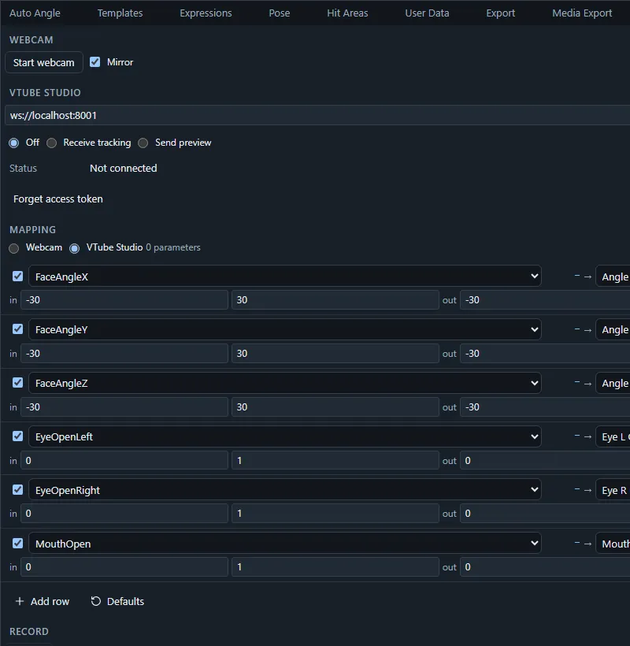Open the Expressions tab

pyautogui.click(x=206, y=13)
